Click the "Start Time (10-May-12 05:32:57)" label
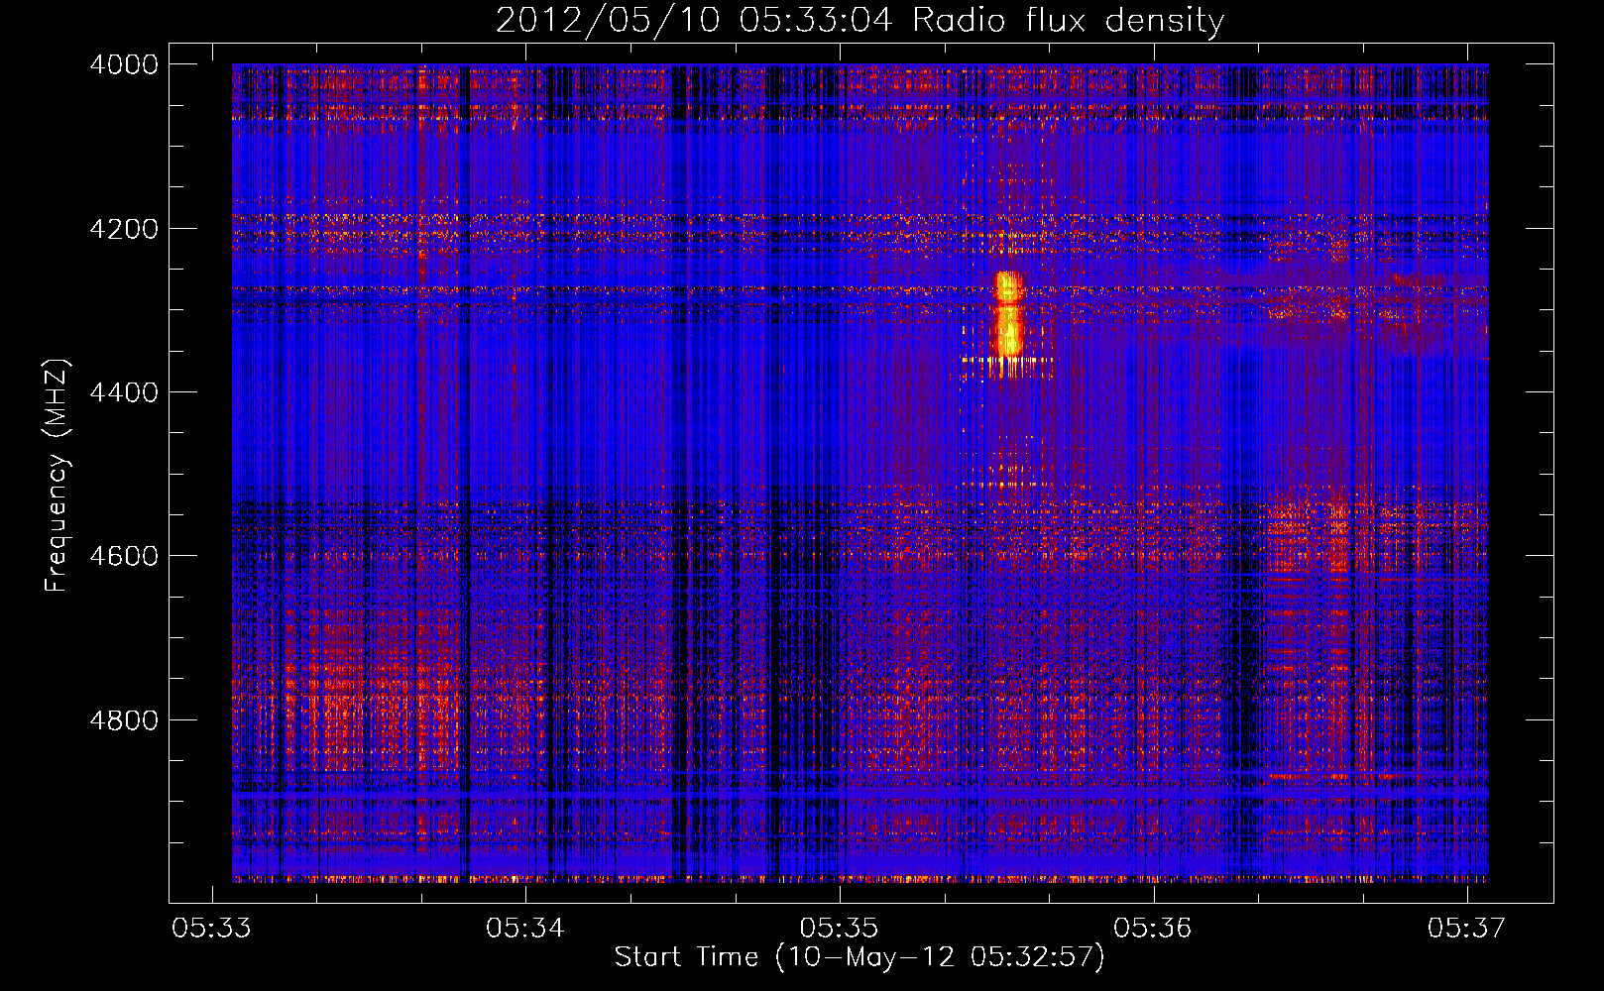 pos(859,957)
